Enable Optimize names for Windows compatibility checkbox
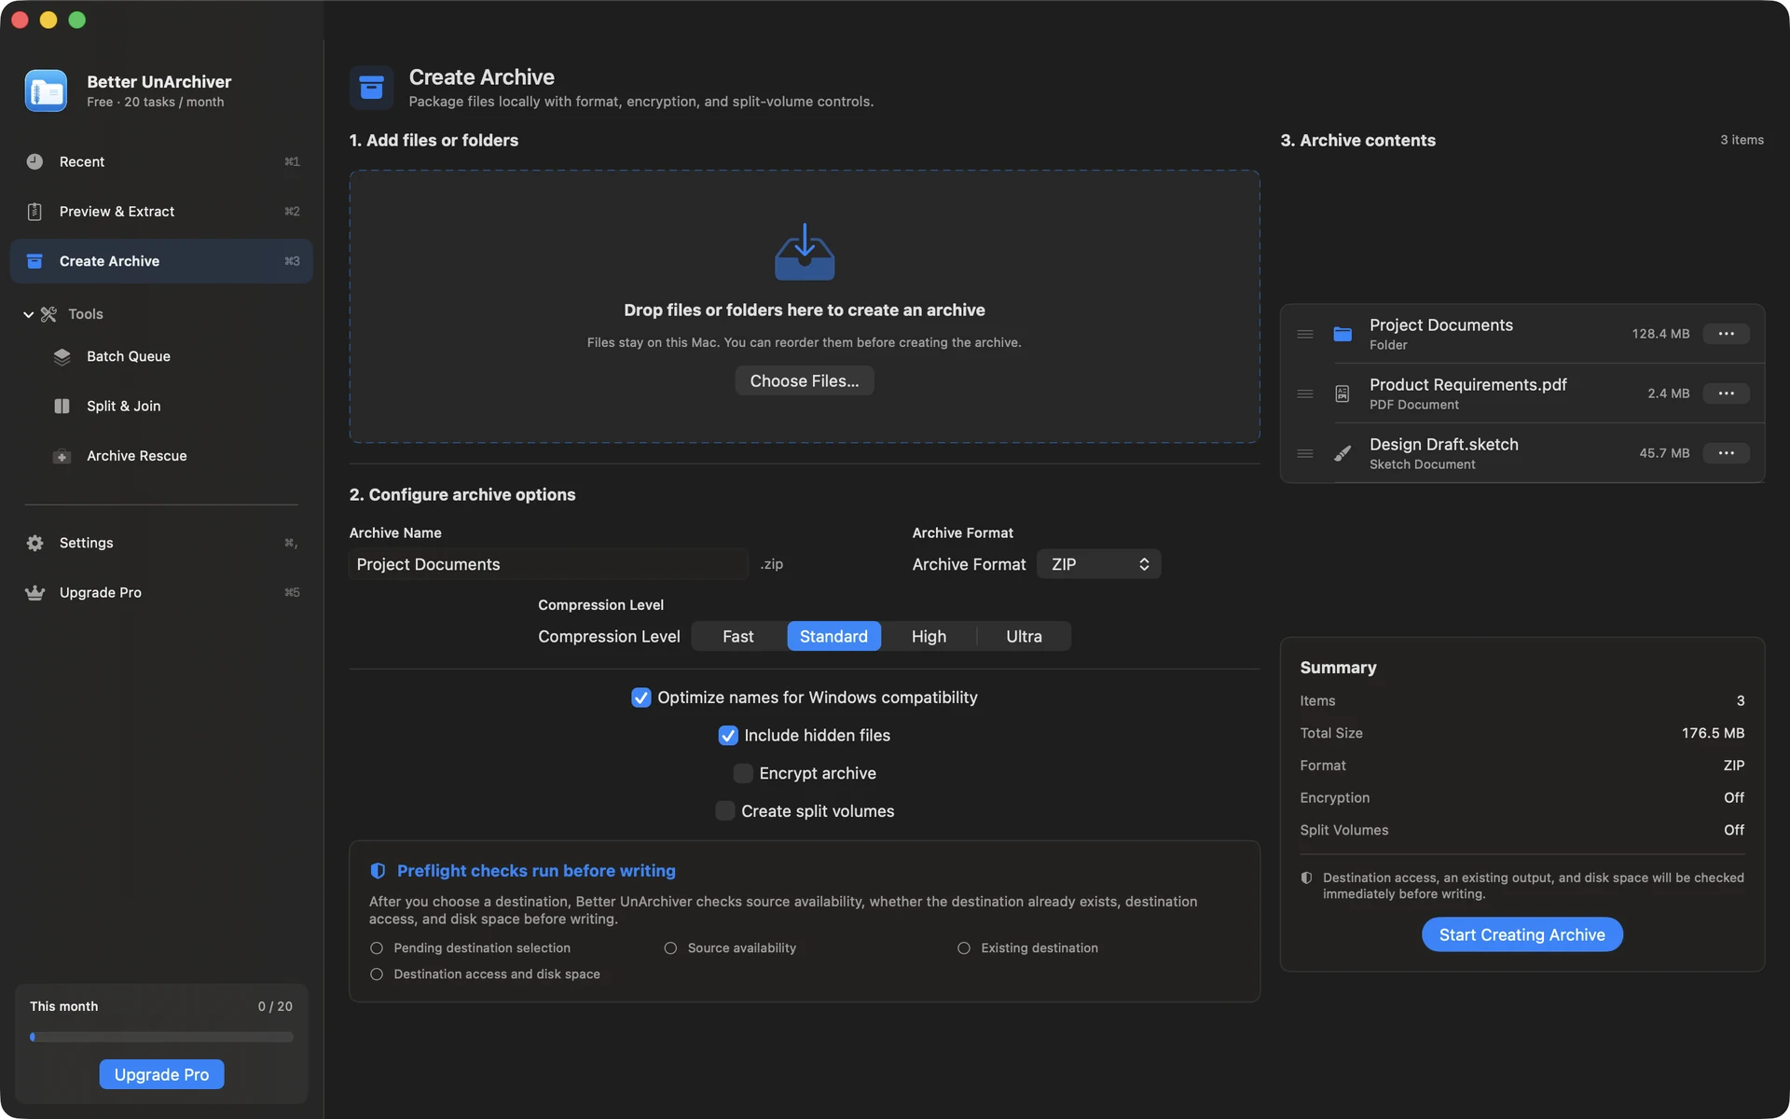The height and width of the screenshot is (1119, 1790). coord(641,698)
